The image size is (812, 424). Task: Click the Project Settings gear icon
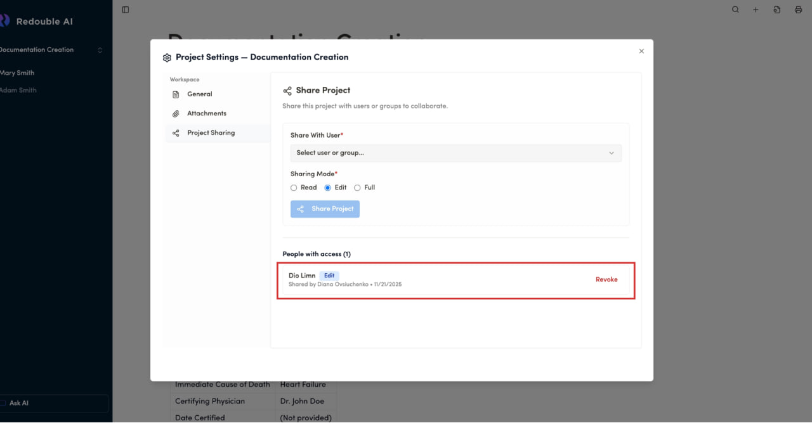click(x=167, y=58)
